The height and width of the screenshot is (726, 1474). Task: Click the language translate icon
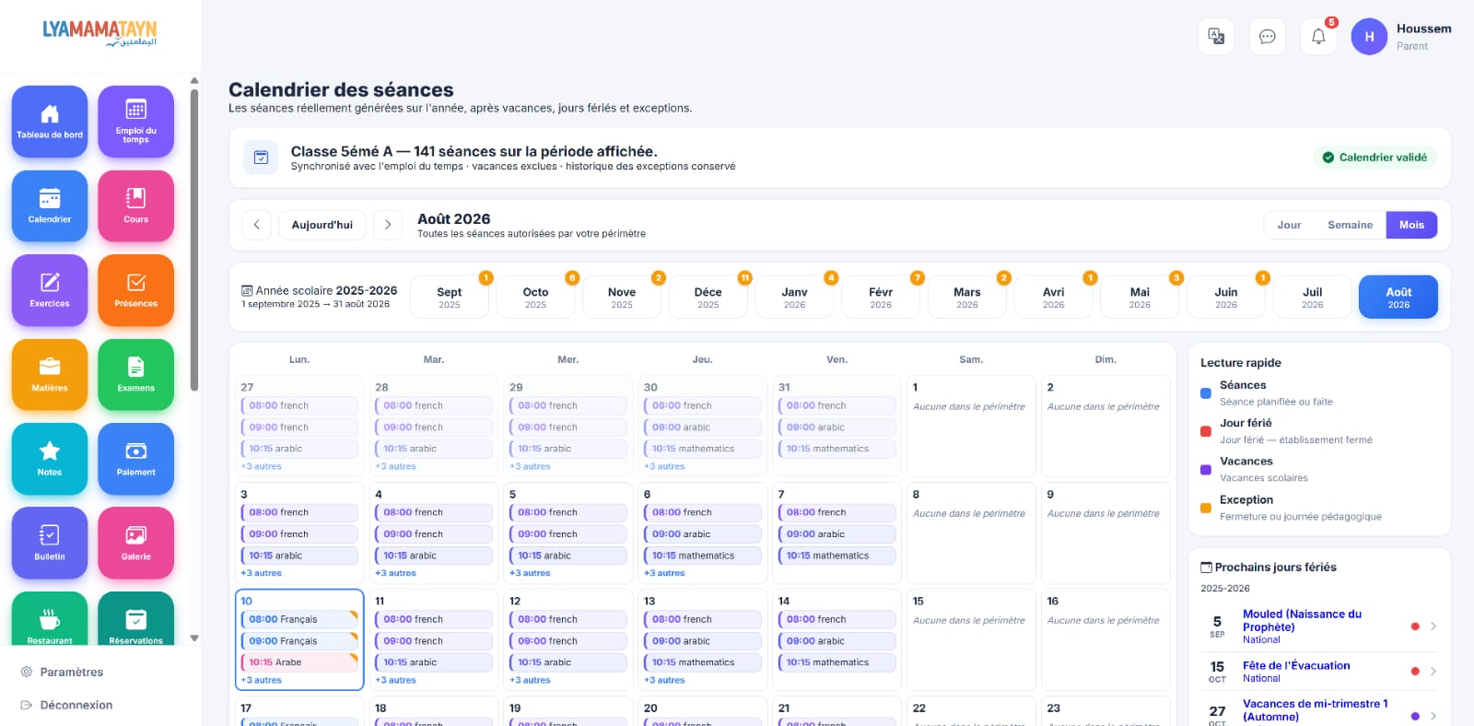[x=1216, y=37]
